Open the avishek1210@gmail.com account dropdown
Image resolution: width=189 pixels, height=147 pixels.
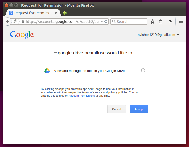158,35
